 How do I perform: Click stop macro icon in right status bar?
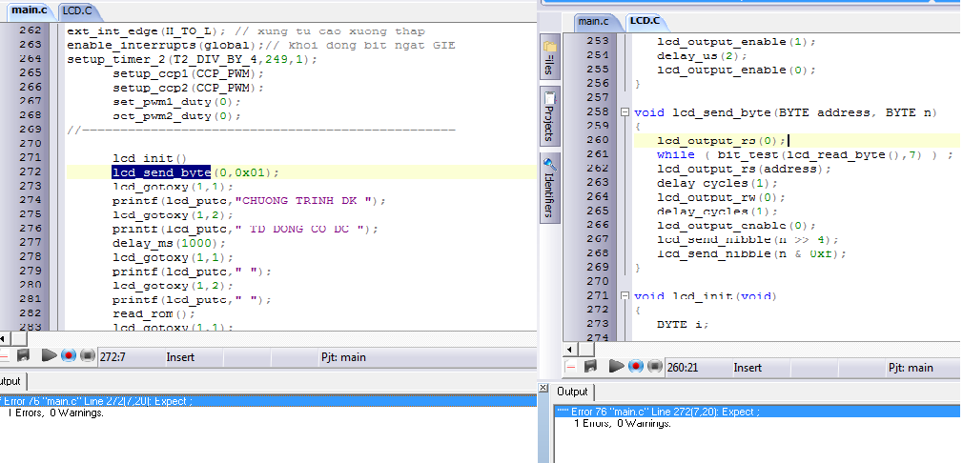(655, 366)
